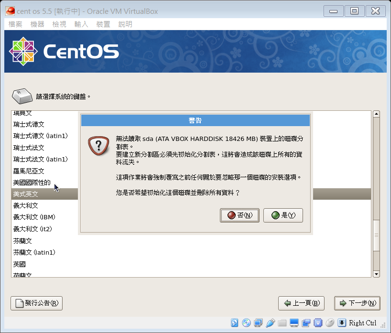Click the keyboard key icon

tap(22, 96)
